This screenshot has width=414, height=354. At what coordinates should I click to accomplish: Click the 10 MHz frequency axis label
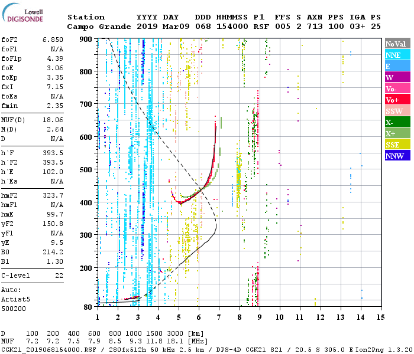(x=279, y=317)
